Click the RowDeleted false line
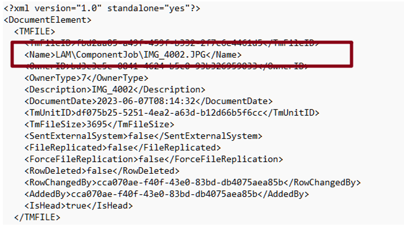 (x=102, y=171)
